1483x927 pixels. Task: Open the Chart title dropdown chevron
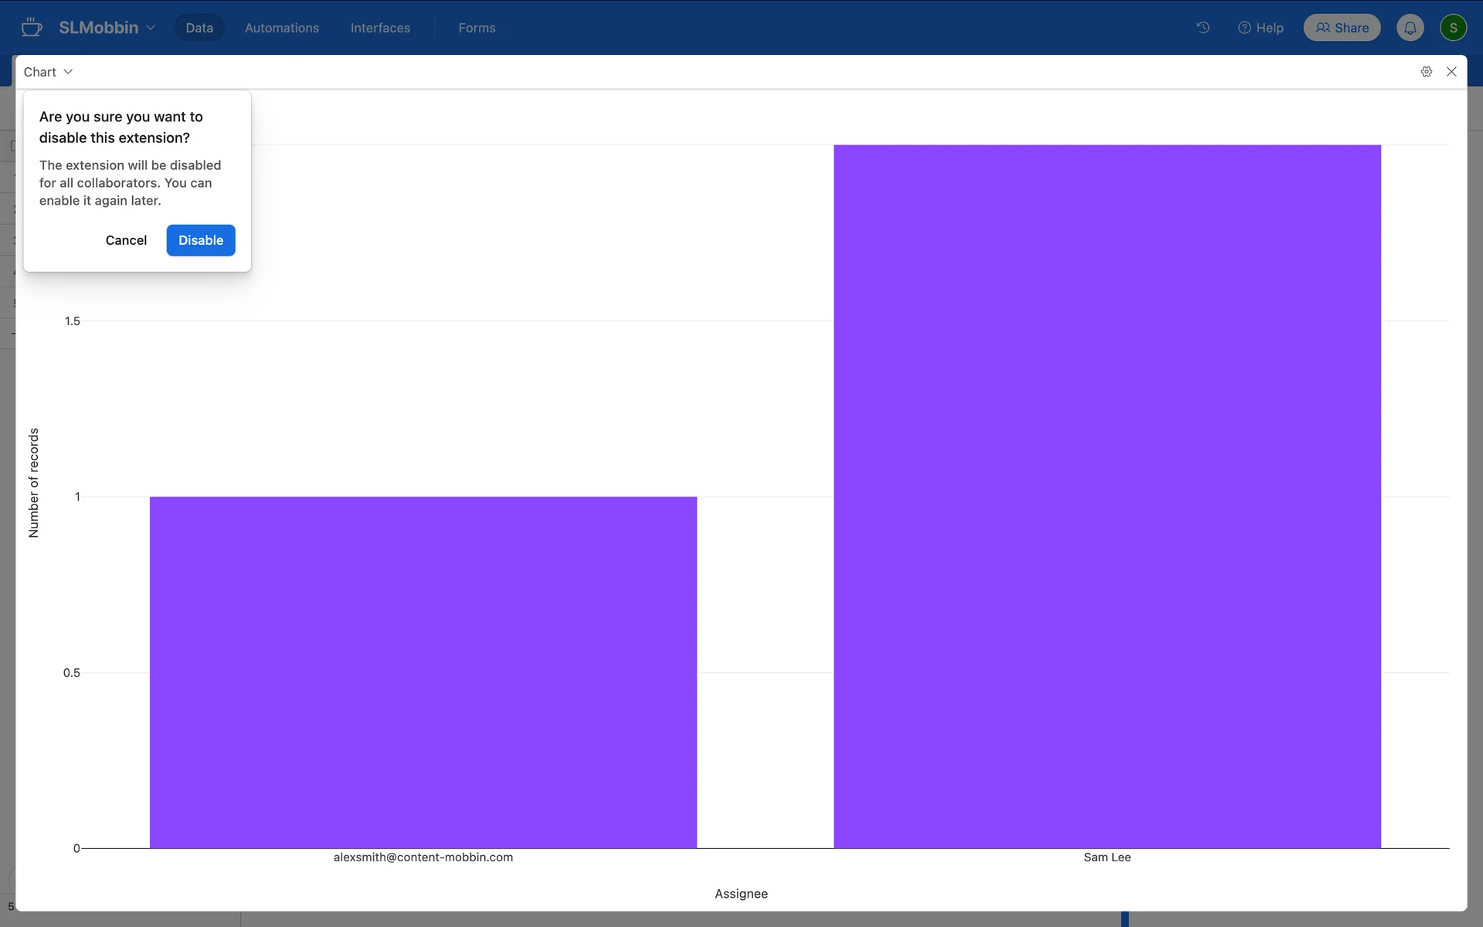(x=68, y=72)
